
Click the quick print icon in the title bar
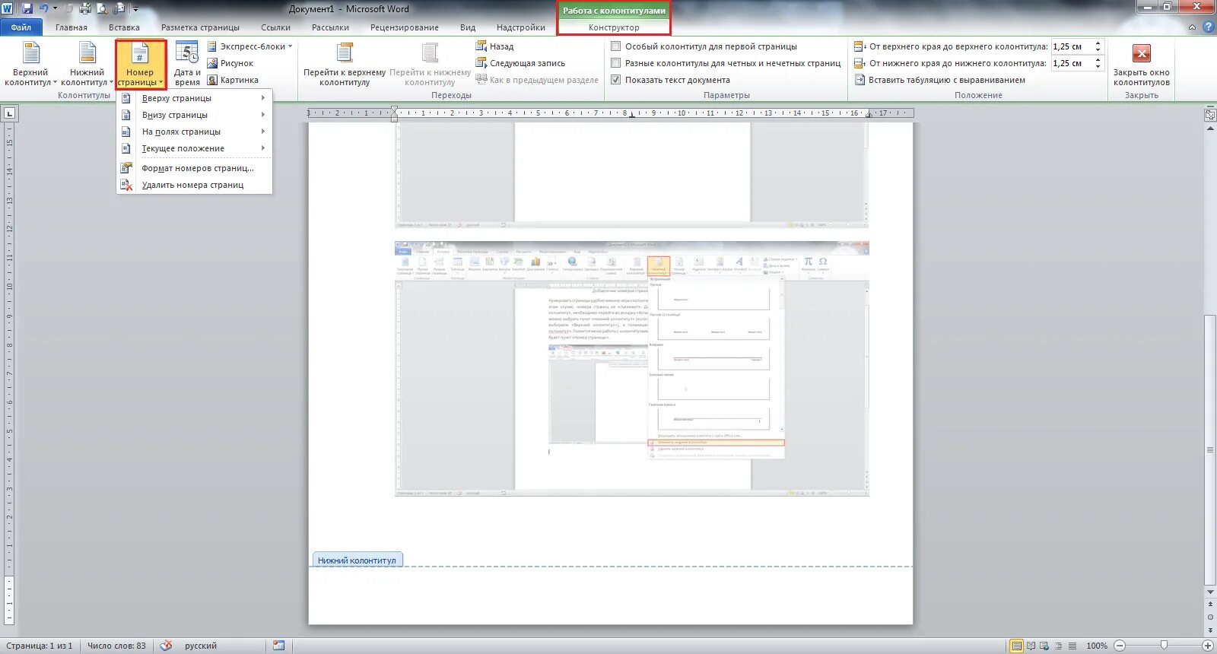[x=85, y=9]
